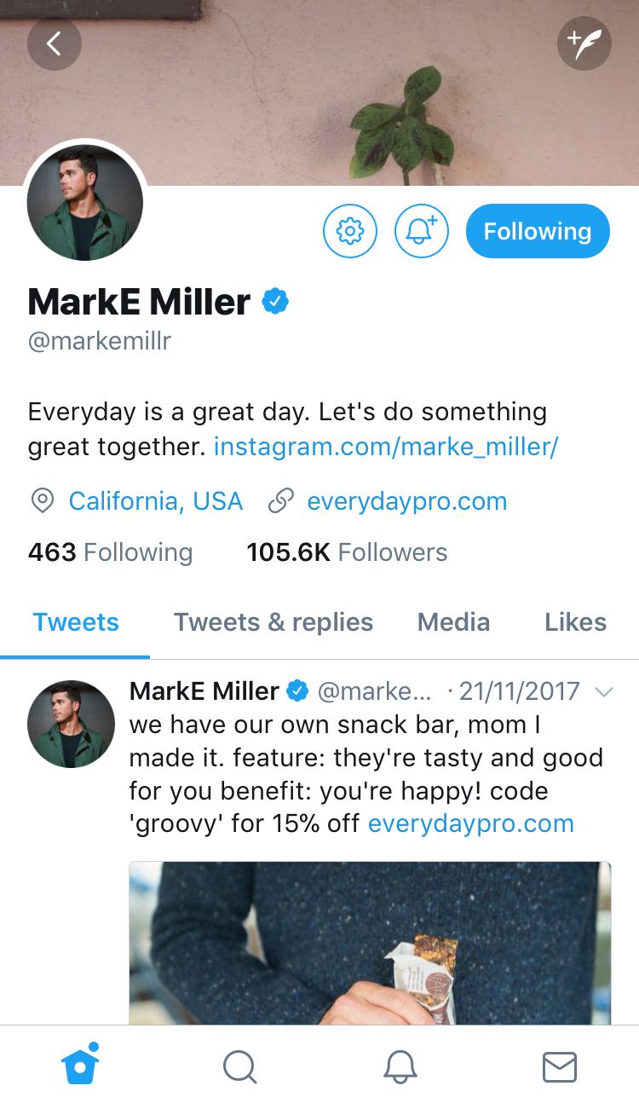Viewport: 639px width, 1109px height.
Task: Switch to Tweets & replies tab
Action: (x=273, y=622)
